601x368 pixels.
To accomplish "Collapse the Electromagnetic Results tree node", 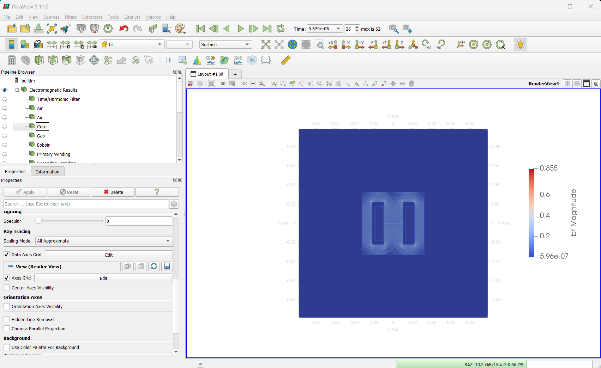I will 17,90.
